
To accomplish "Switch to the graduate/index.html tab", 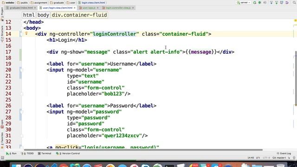I will [x=21, y=8].
